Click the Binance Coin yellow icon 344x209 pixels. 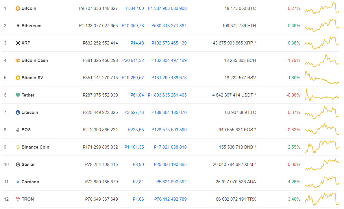pos(18,147)
